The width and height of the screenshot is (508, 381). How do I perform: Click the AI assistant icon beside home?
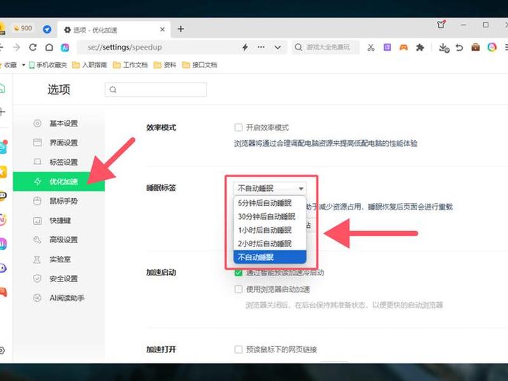pos(65,48)
